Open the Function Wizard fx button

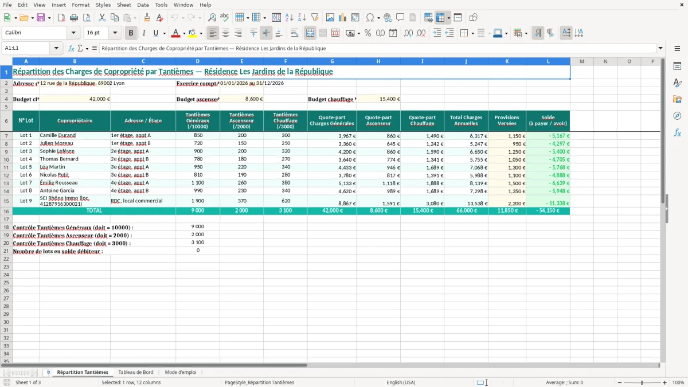72,48
